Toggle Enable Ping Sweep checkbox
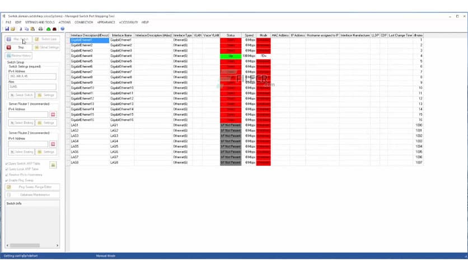 tap(7, 180)
